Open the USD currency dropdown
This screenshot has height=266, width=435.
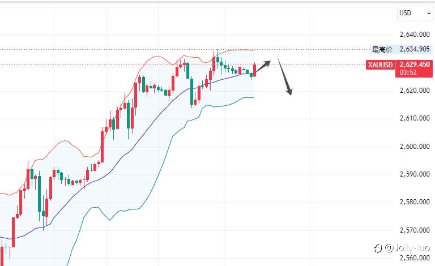point(415,13)
